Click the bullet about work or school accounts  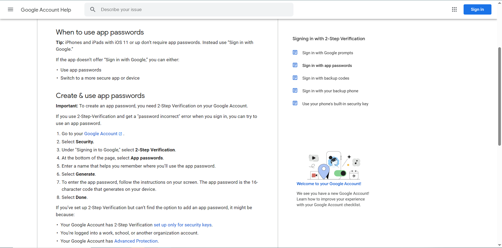coord(130,233)
